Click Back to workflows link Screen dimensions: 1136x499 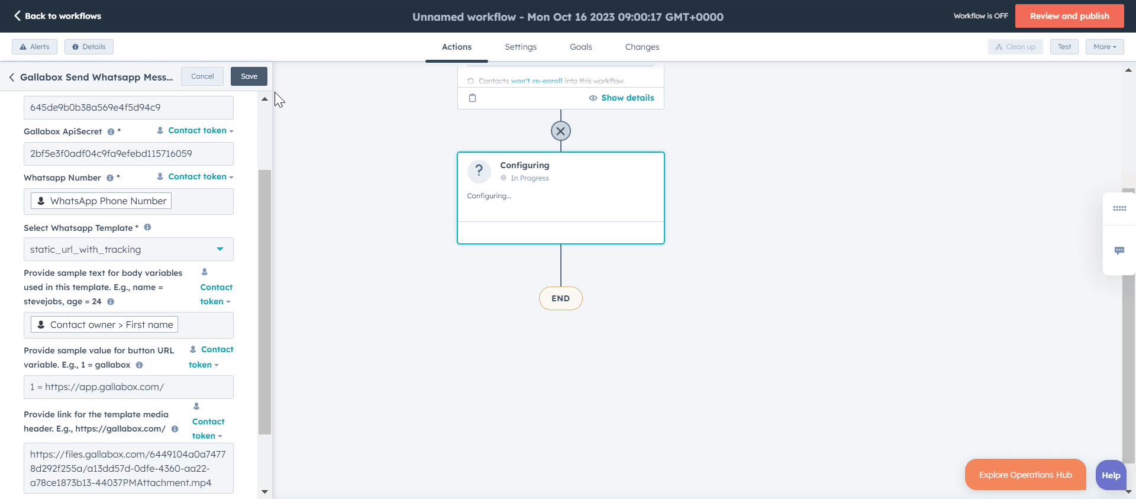tap(58, 16)
